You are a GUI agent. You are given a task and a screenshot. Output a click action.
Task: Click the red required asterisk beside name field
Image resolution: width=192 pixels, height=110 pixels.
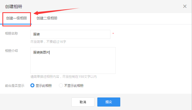[x=113, y=34]
